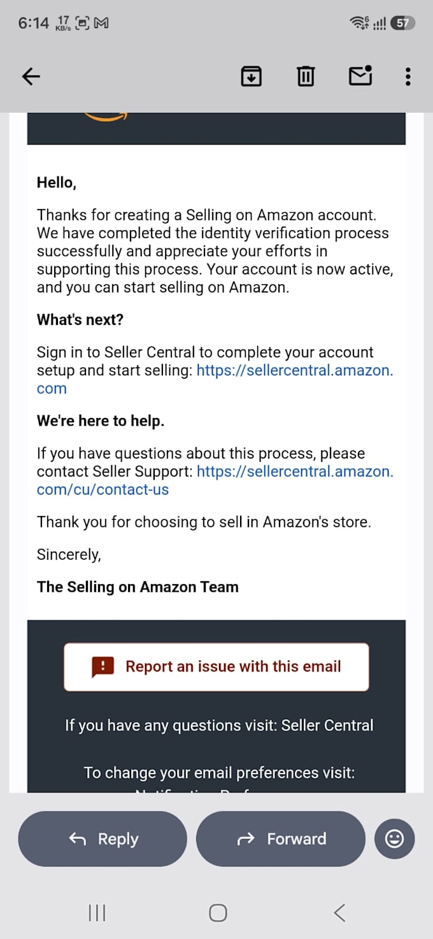433x939 pixels.
Task: Open the three-dot overflow menu
Action: [x=408, y=77]
